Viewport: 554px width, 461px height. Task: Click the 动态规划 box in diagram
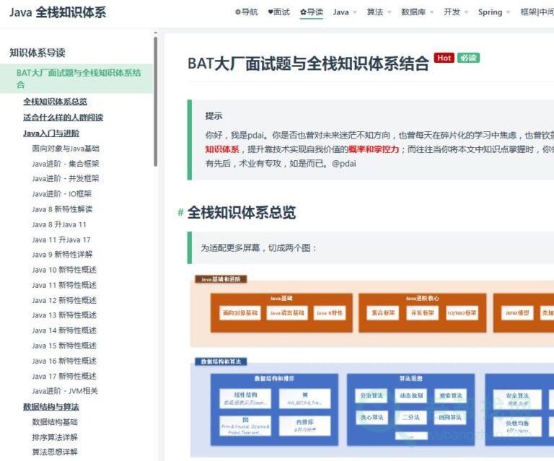[x=410, y=396]
